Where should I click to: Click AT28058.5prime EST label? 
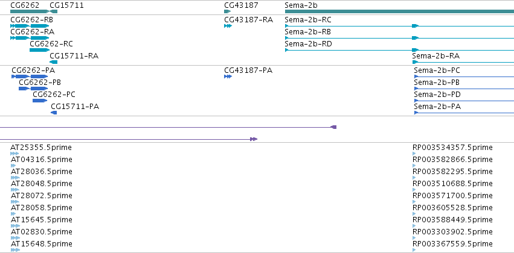point(42,208)
